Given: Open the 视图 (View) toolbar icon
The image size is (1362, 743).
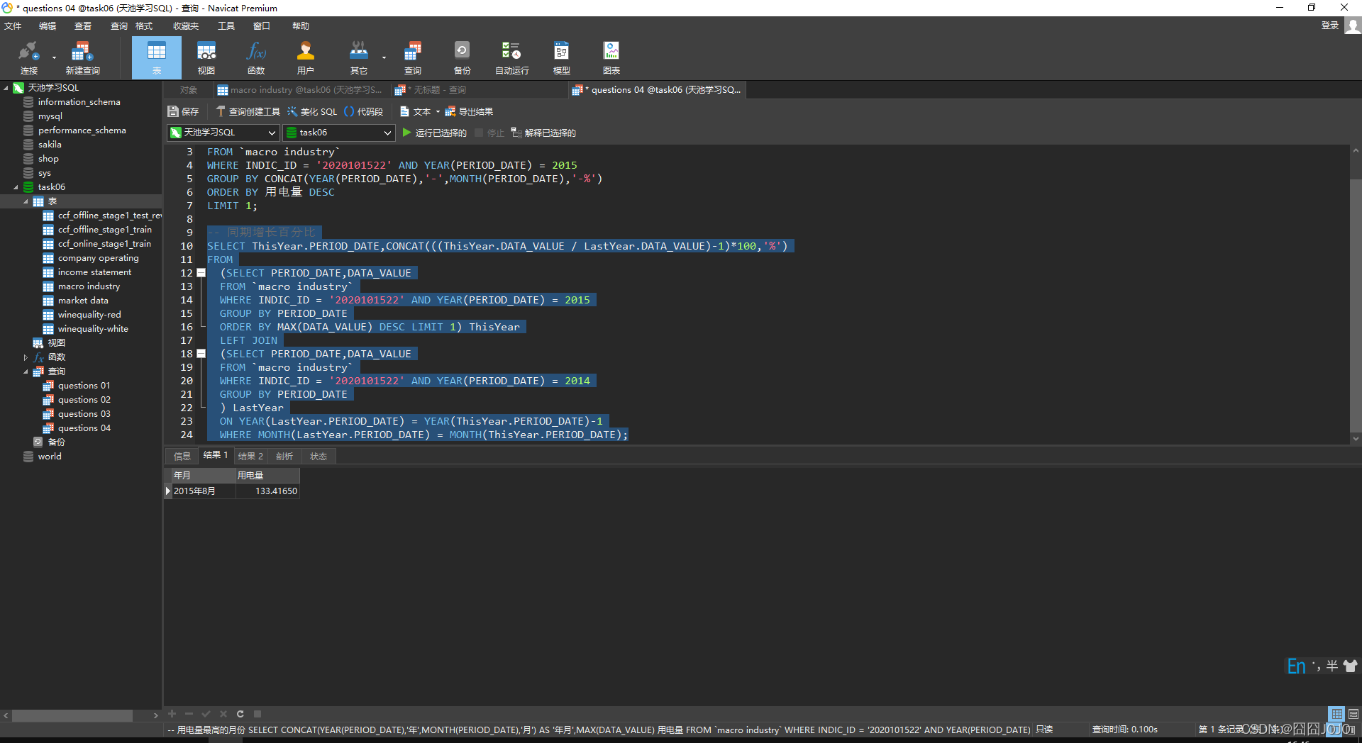Looking at the screenshot, I should click(206, 57).
